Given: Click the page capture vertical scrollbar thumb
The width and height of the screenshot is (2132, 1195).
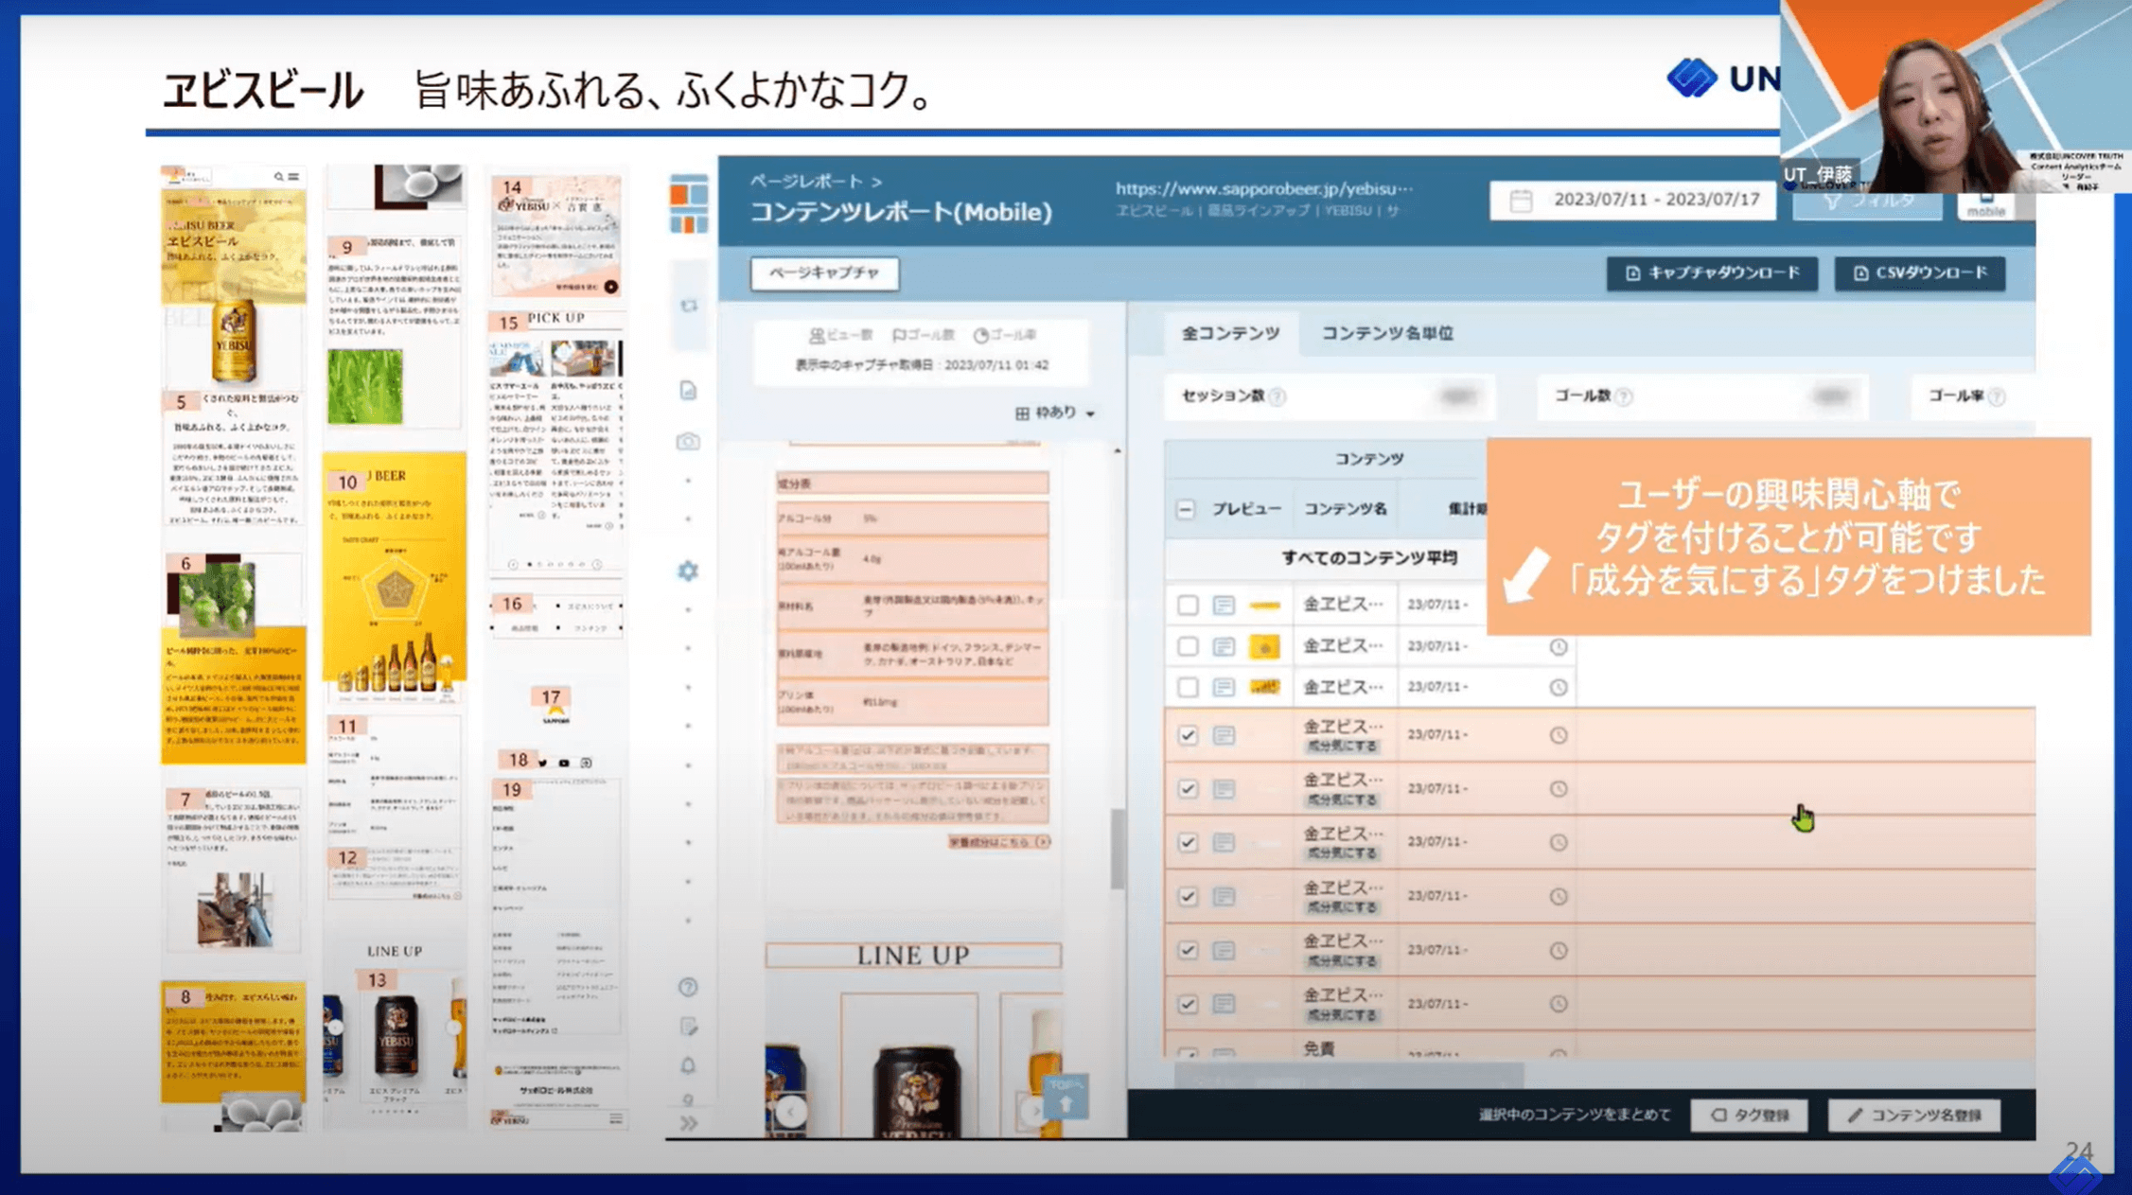Looking at the screenshot, I should pyautogui.click(x=1118, y=848).
